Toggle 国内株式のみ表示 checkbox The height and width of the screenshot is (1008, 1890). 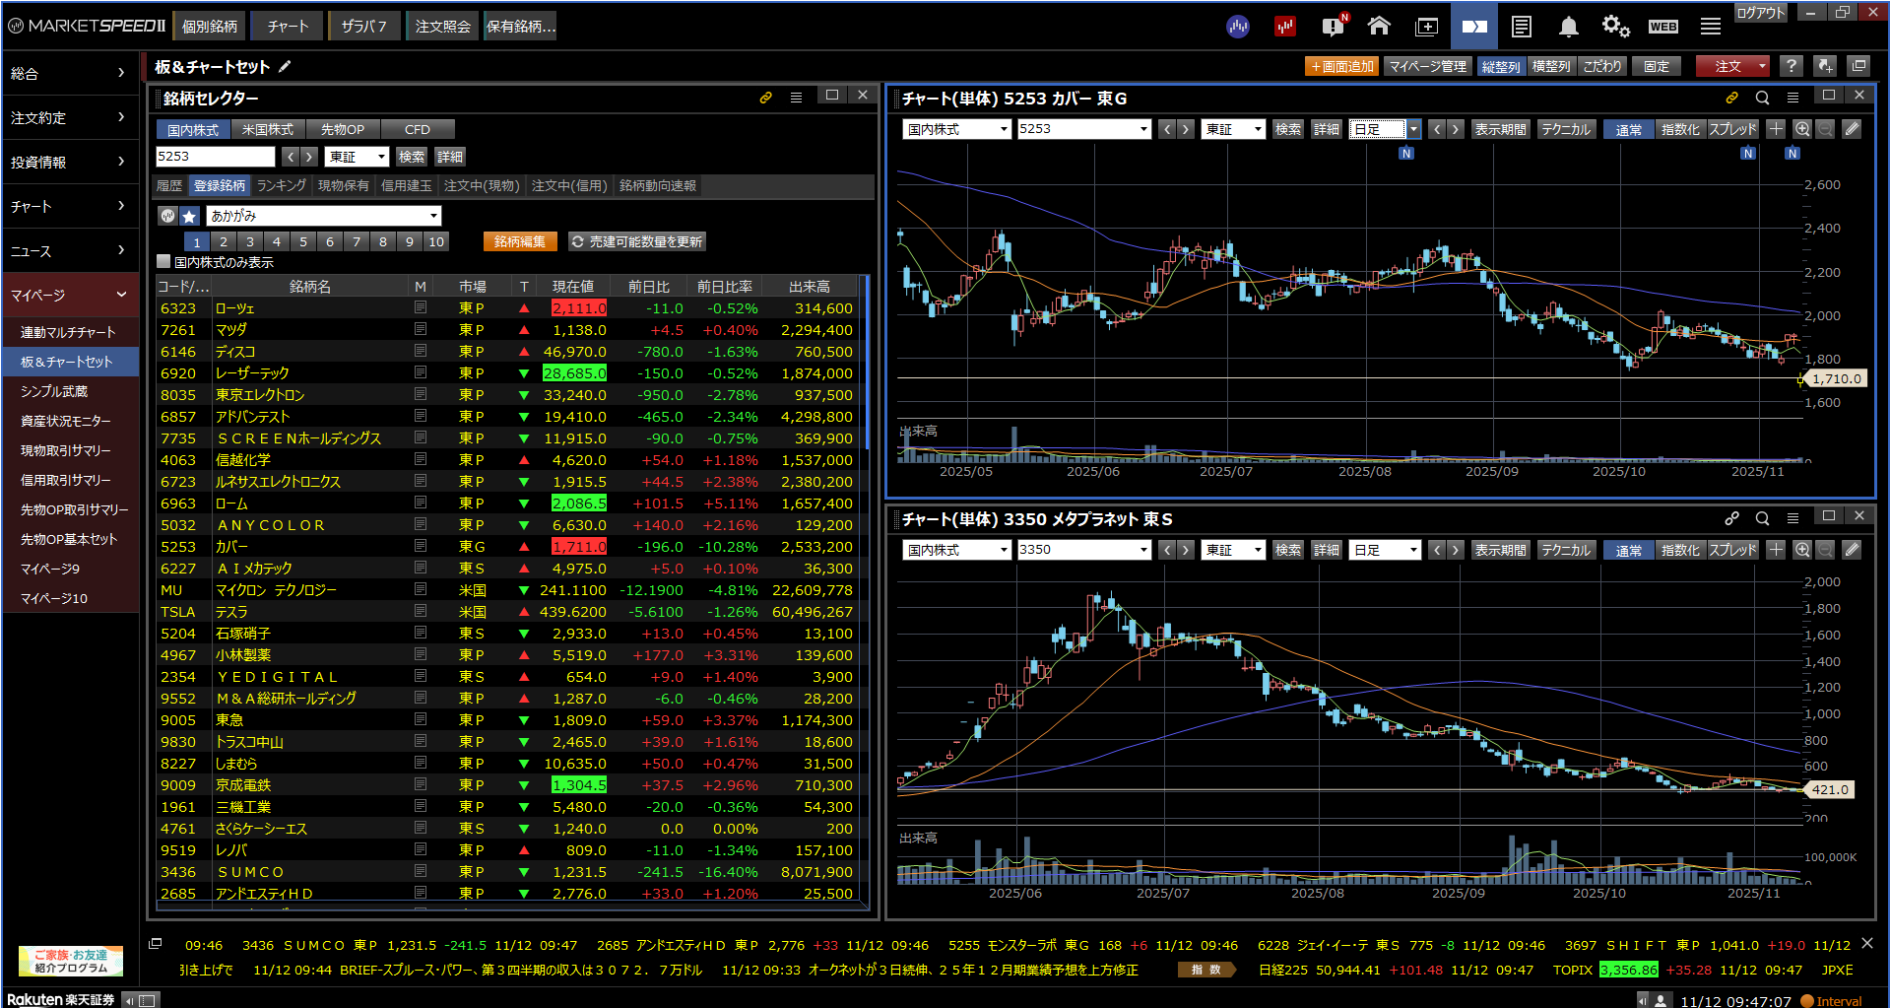point(164,262)
